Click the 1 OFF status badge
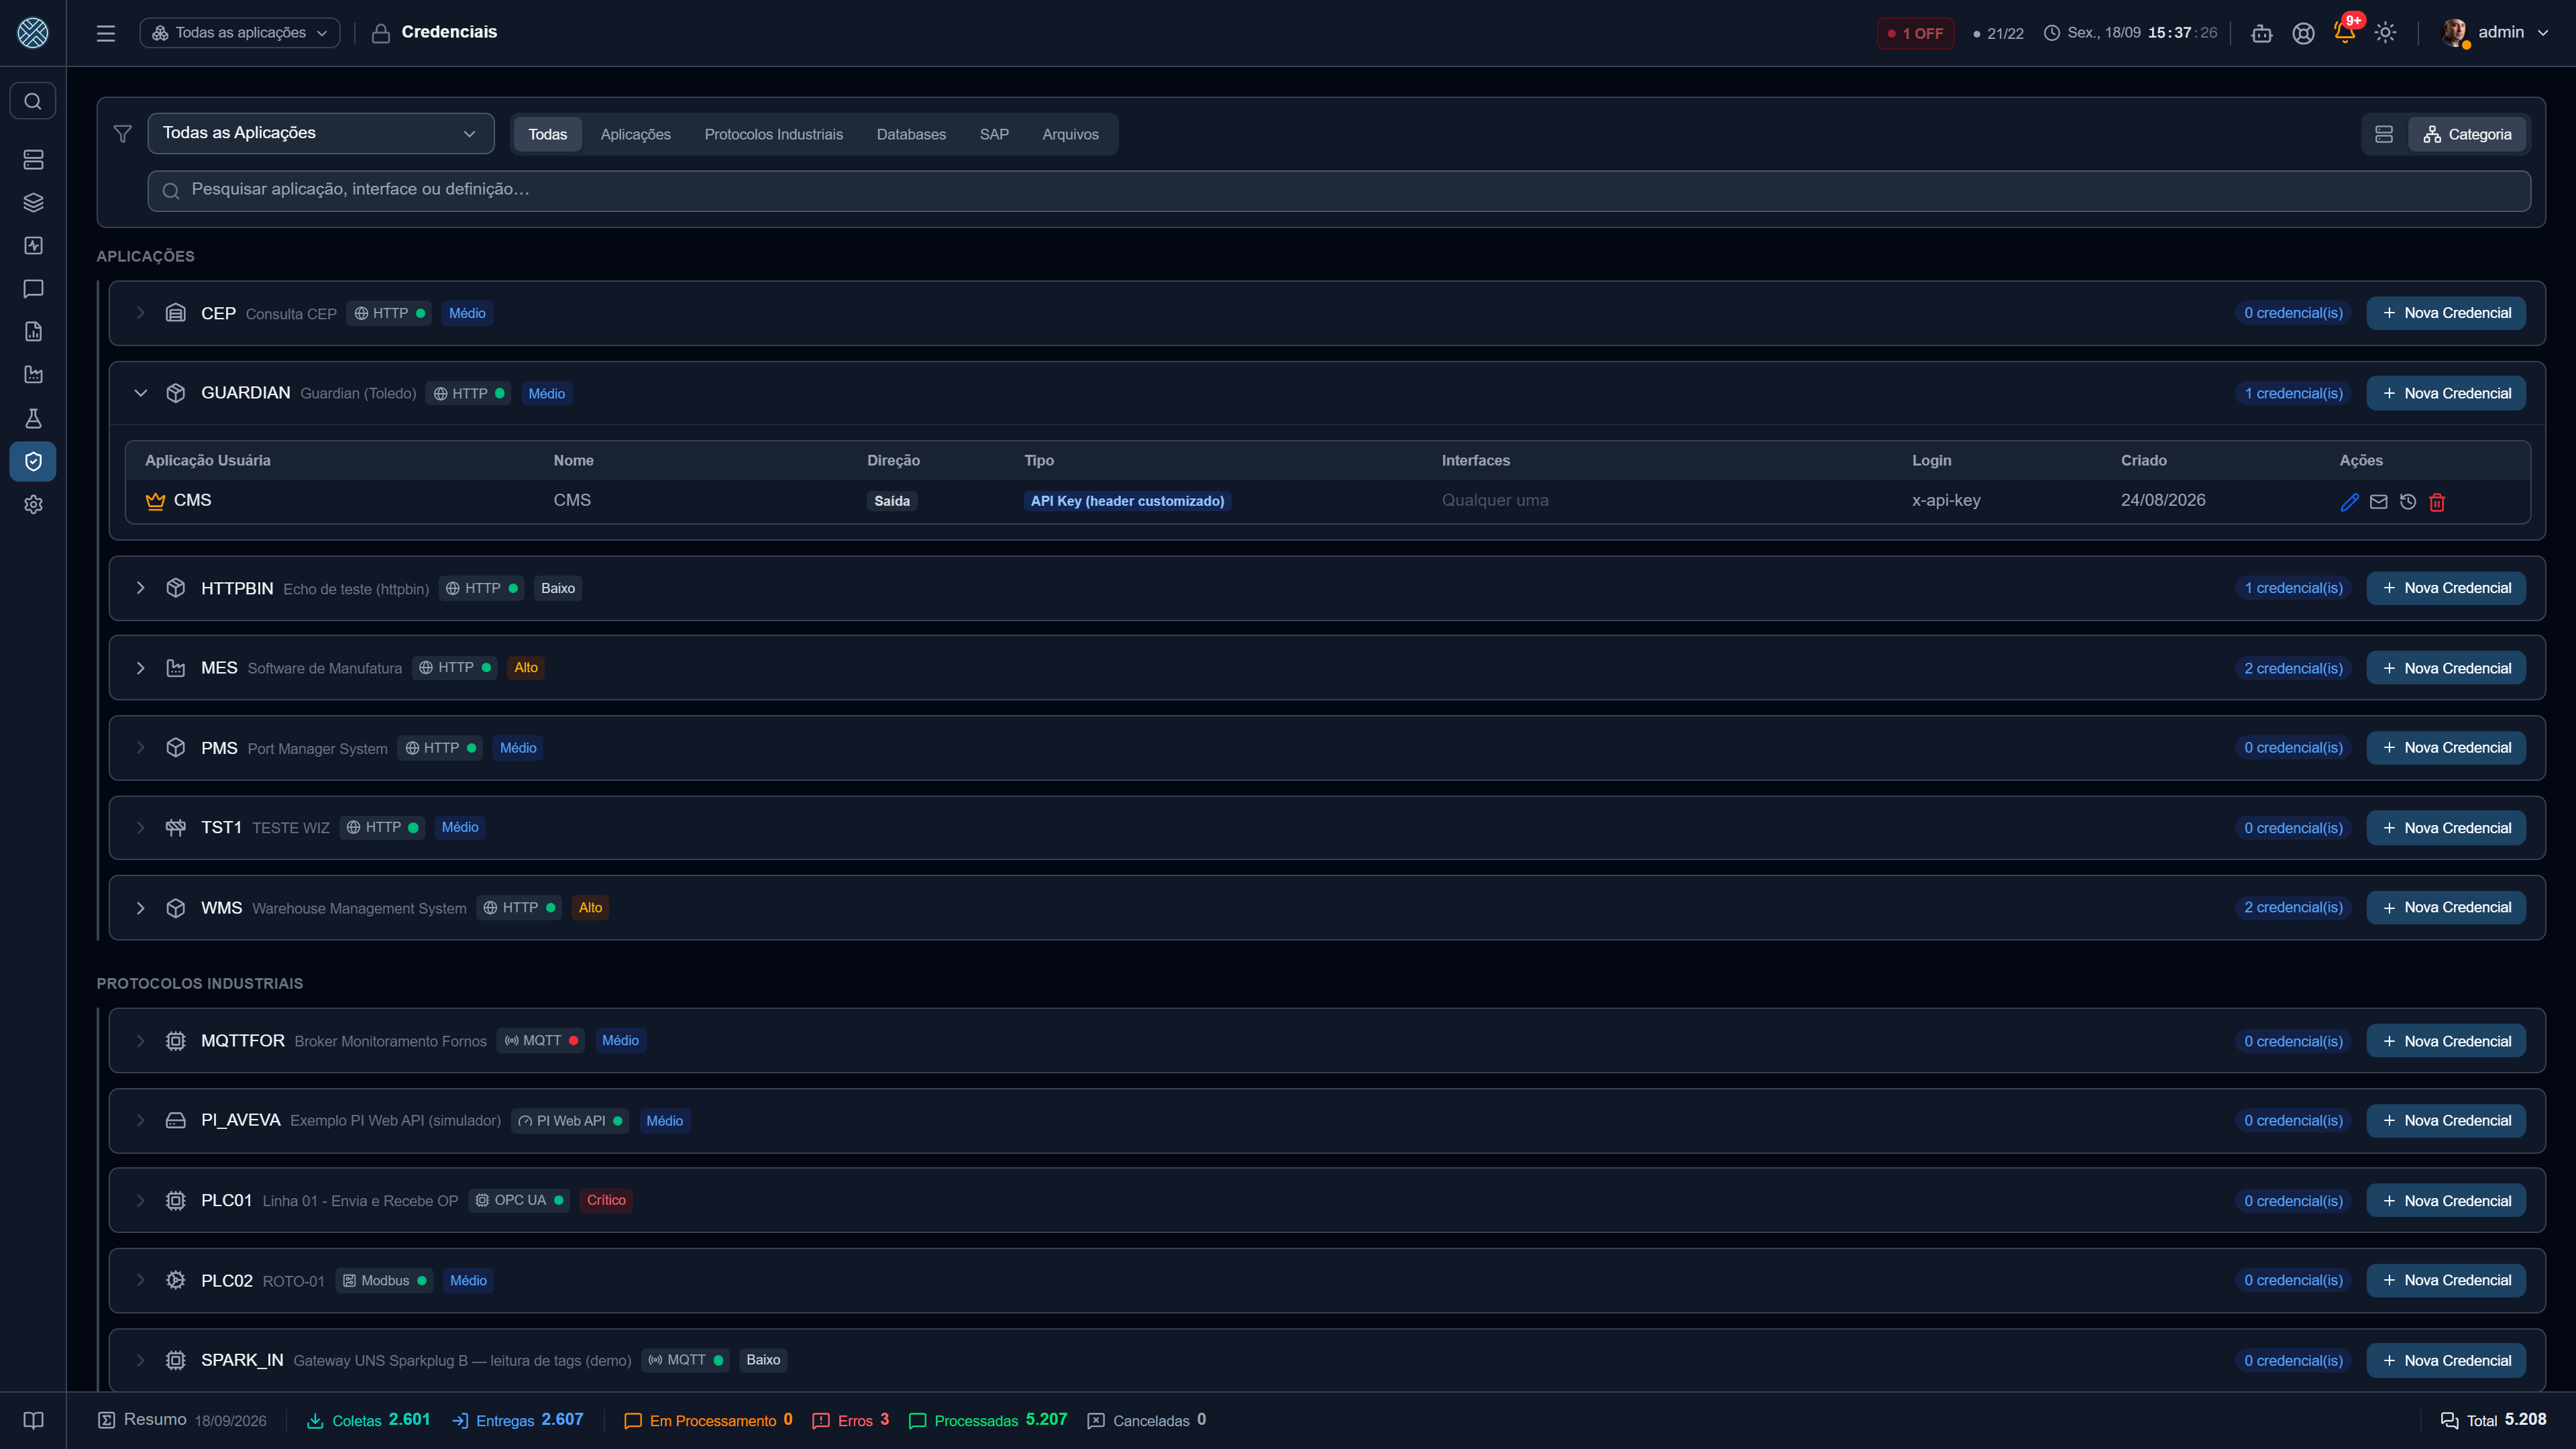The height and width of the screenshot is (1449, 2576). tap(1915, 33)
